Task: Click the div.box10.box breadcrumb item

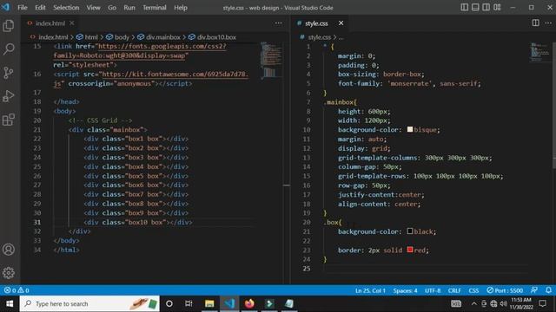Action: point(212,37)
